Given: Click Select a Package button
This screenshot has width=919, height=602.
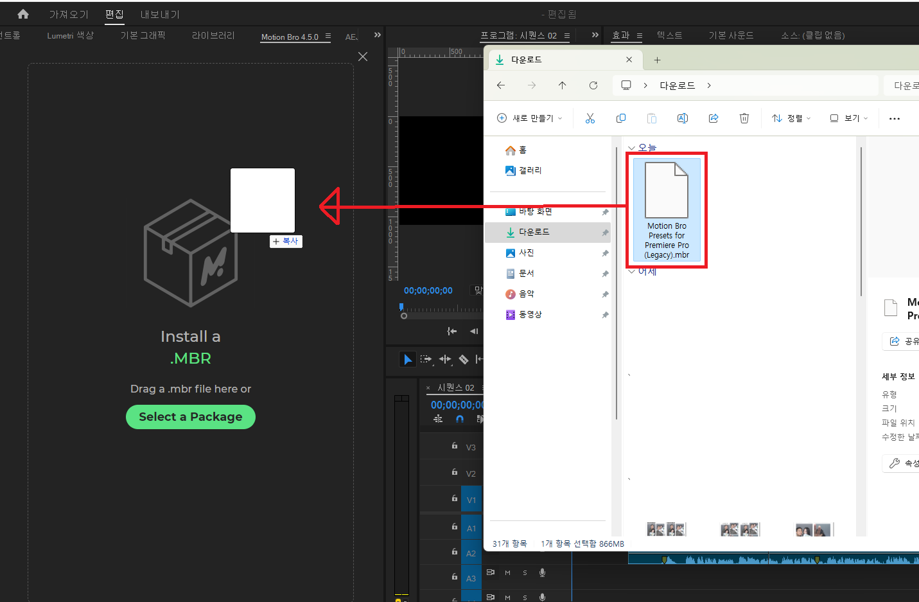Looking at the screenshot, I should [191, 417].
